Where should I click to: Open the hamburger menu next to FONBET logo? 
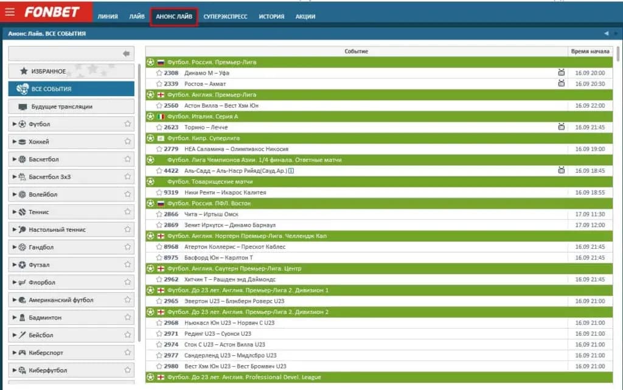point(10,12)
